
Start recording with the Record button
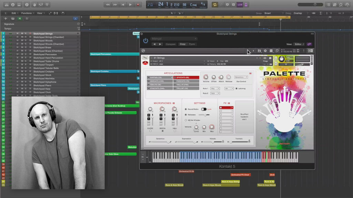[x=138, y=5]
